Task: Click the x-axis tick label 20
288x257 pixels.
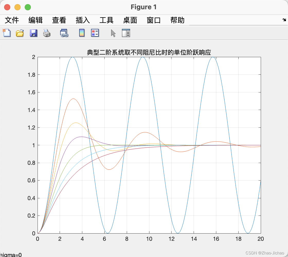Action: click(261, 239)
